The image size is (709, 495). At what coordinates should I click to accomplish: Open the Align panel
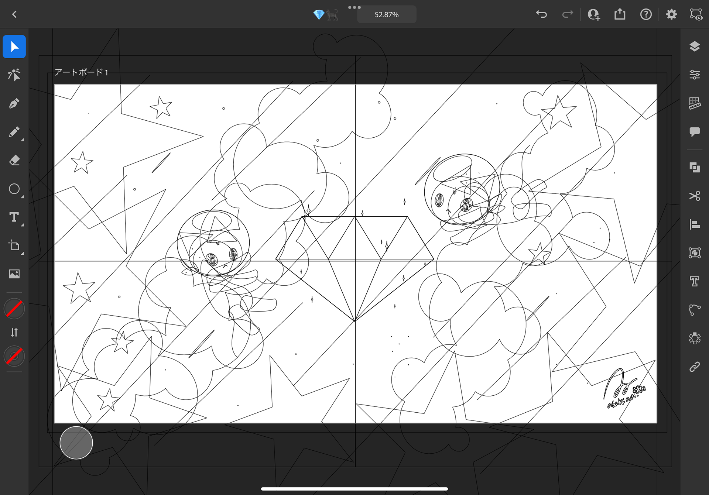click(695, 224)
